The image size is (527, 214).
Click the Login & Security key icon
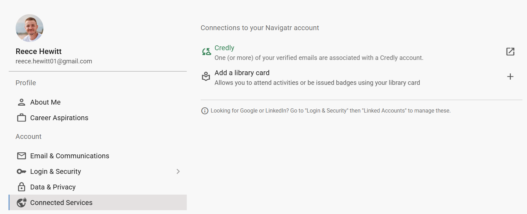point(22,171)
